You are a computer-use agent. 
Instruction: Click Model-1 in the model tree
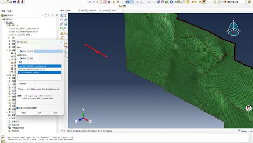(x=10, y=22)
